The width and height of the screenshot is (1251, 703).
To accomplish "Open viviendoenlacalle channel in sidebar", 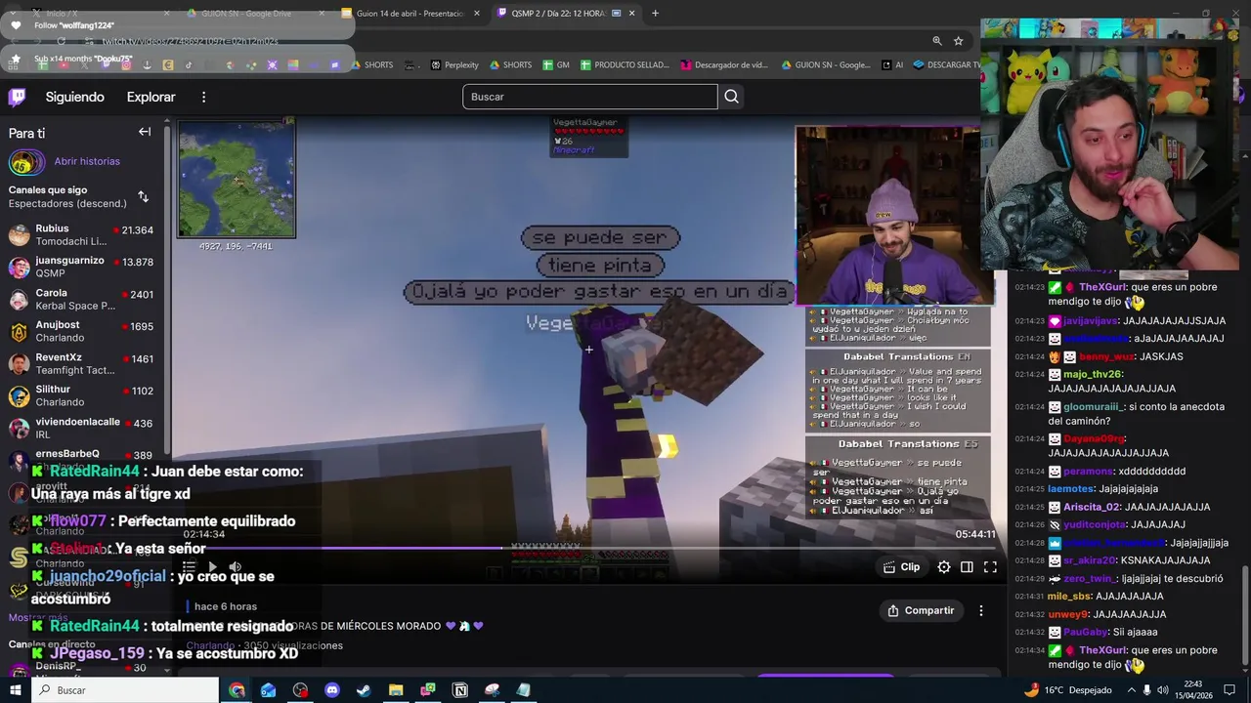I will point(82,428).
